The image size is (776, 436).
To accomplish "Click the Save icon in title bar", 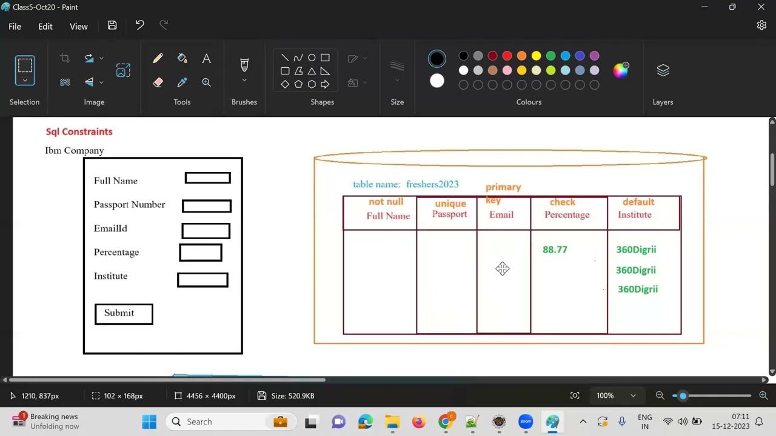I will pos(112,25).
